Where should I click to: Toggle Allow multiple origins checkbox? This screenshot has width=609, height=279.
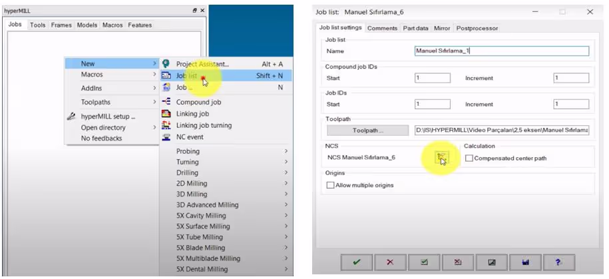(330, 185)
